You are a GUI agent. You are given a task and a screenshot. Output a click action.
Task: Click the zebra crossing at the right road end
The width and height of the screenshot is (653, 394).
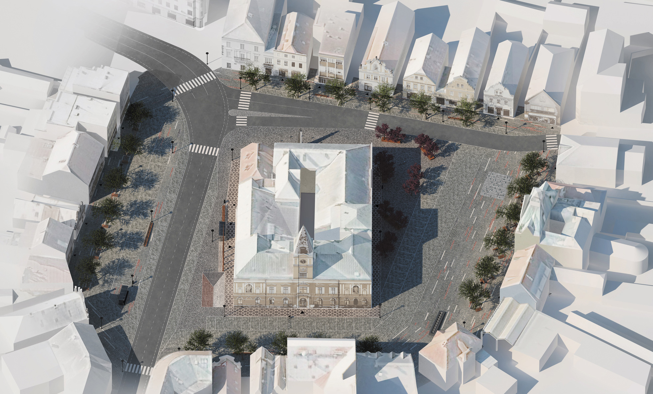[551, 141]
